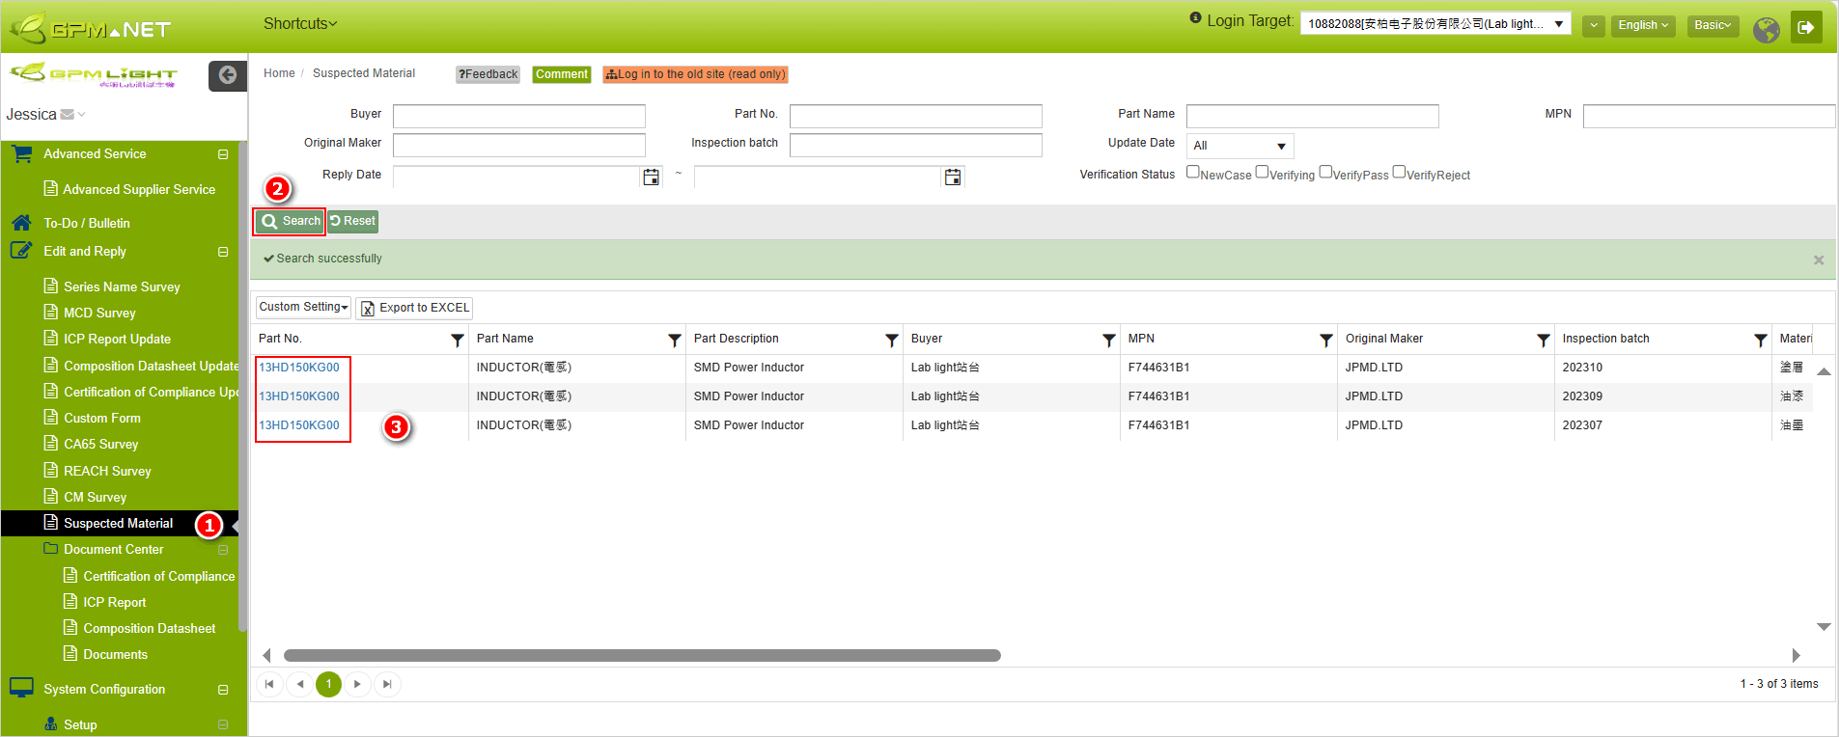1839x737 pixels.
Task: Go to the first page of results
Action: (x=269, y=684)
